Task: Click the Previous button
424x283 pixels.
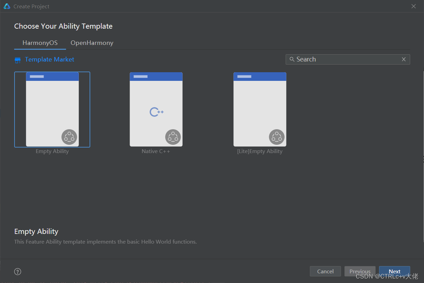Action: (360, 271)
